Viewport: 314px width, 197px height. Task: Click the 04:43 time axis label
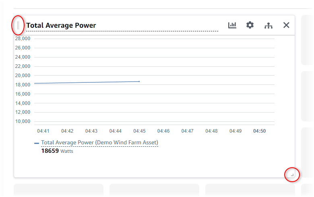tap(91, 131)
